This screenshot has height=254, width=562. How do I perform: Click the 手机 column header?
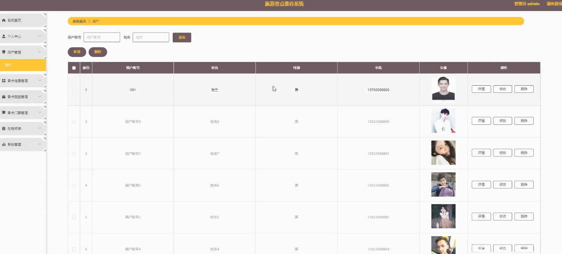pyautogui.click(x=378, y=68)
